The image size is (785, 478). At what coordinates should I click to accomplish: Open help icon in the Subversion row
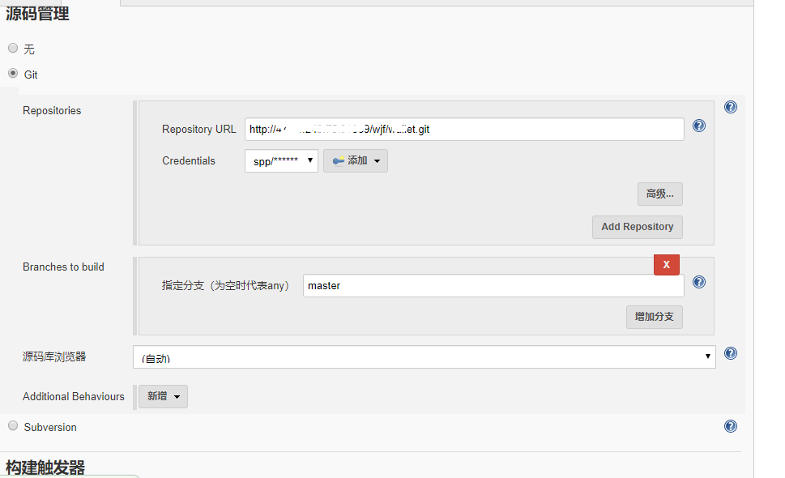pos(731,426)
